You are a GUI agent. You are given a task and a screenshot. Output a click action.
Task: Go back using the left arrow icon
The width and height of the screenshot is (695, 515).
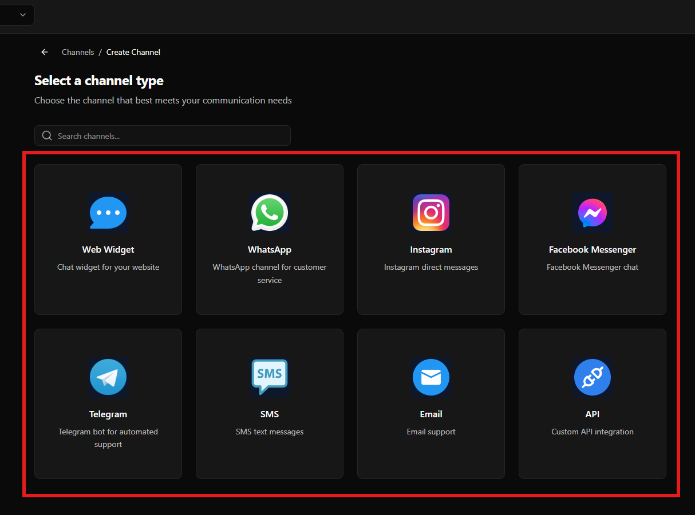45,52
